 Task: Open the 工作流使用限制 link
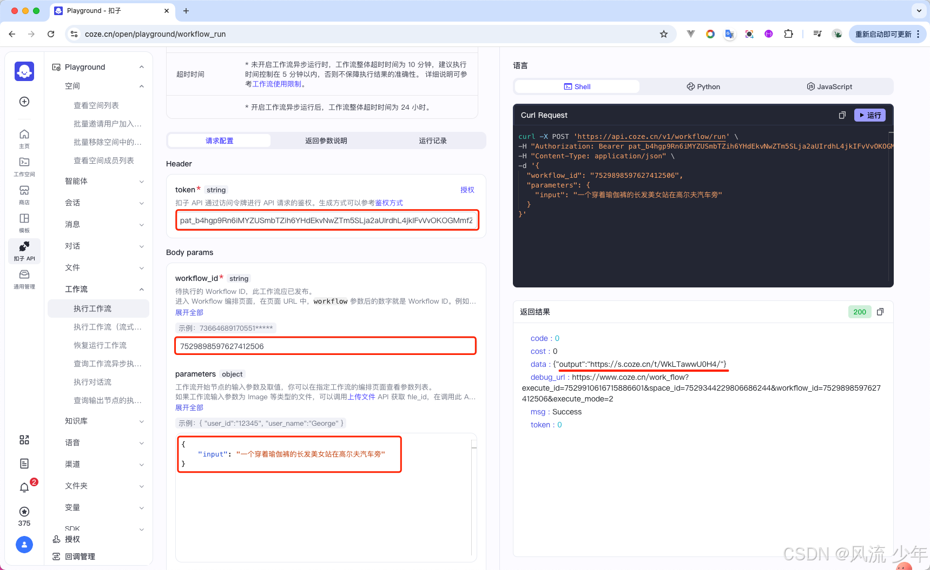pos(277,84)
